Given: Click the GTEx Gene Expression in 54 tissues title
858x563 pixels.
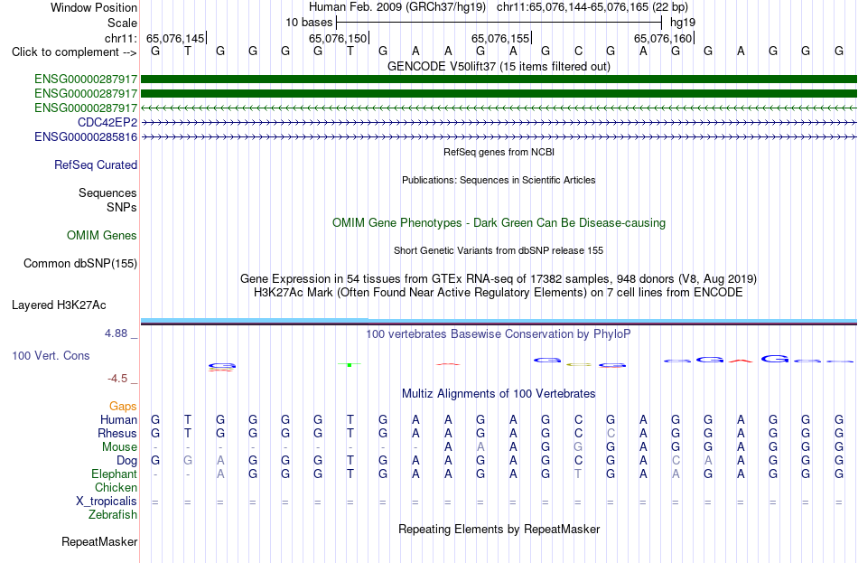Looking at the screenshot, I should 499,278.
